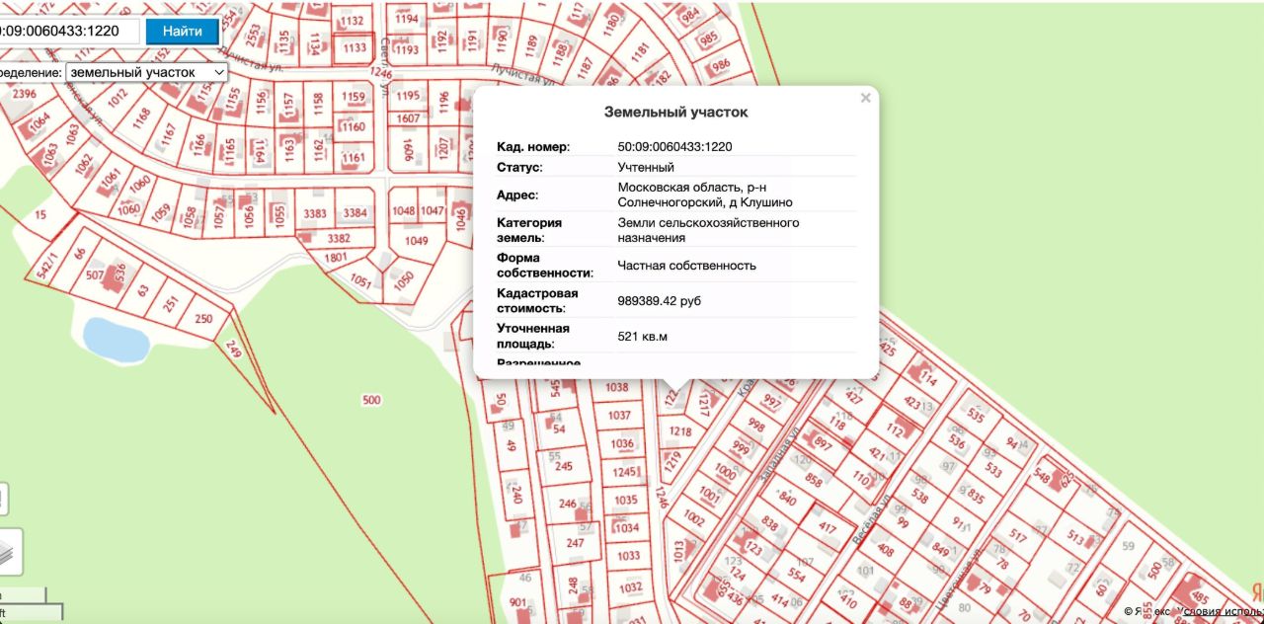Select land parcel 1195 on map
The width and height of the screenshot is (1264, 624).
pyautogui.click(x=408, y=96)
